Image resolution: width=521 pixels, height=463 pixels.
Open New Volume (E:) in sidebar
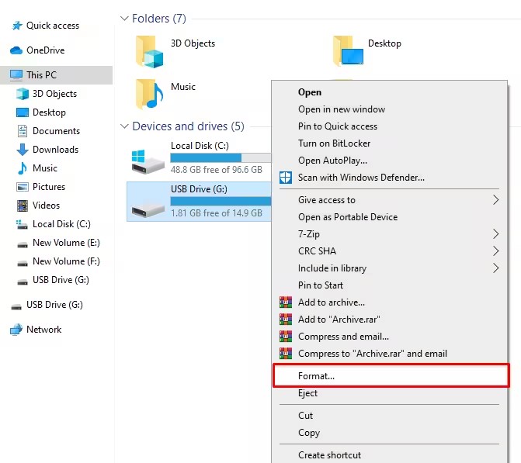[66, 243]
